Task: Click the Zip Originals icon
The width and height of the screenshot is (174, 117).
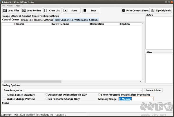Action: point(153,11)
